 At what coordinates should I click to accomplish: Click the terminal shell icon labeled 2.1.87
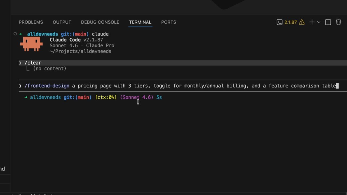279,22
